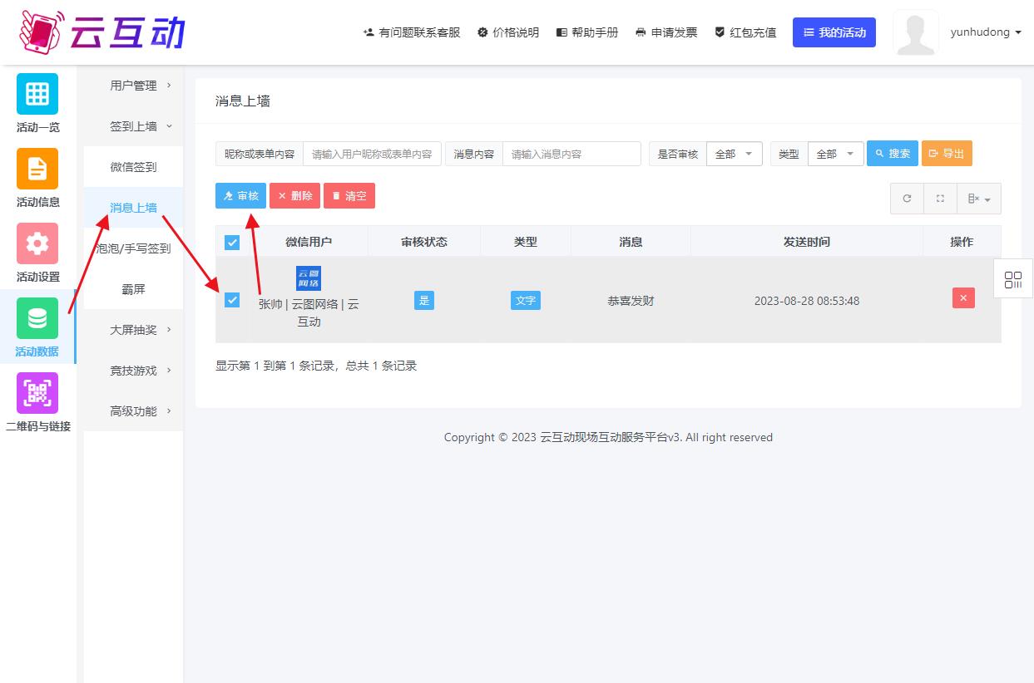Screen dimensions: 1034x683
Task: Toggle fullscreen table view icon
Action: point(940,199)
